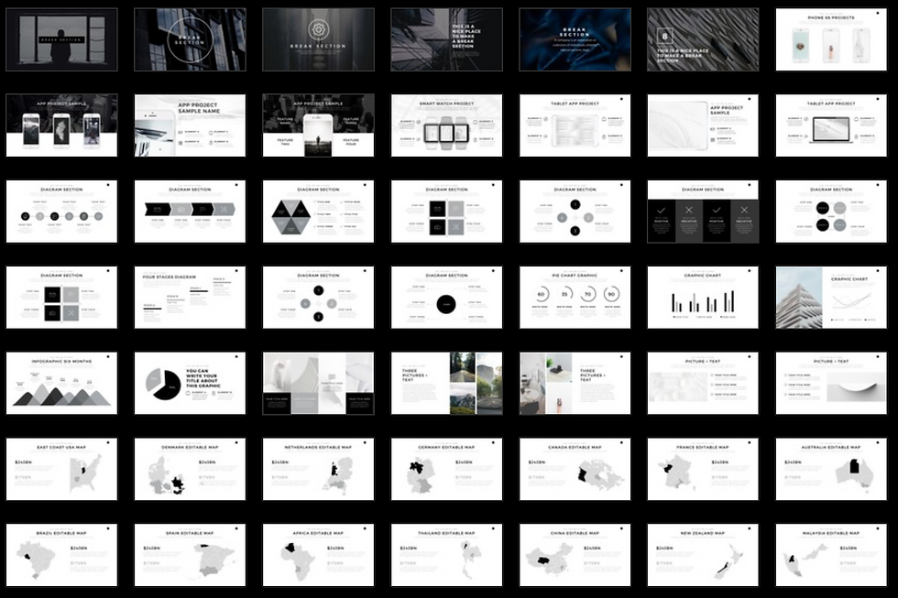Select the blue-tinted Break Section slide

[x=575, y=39]
